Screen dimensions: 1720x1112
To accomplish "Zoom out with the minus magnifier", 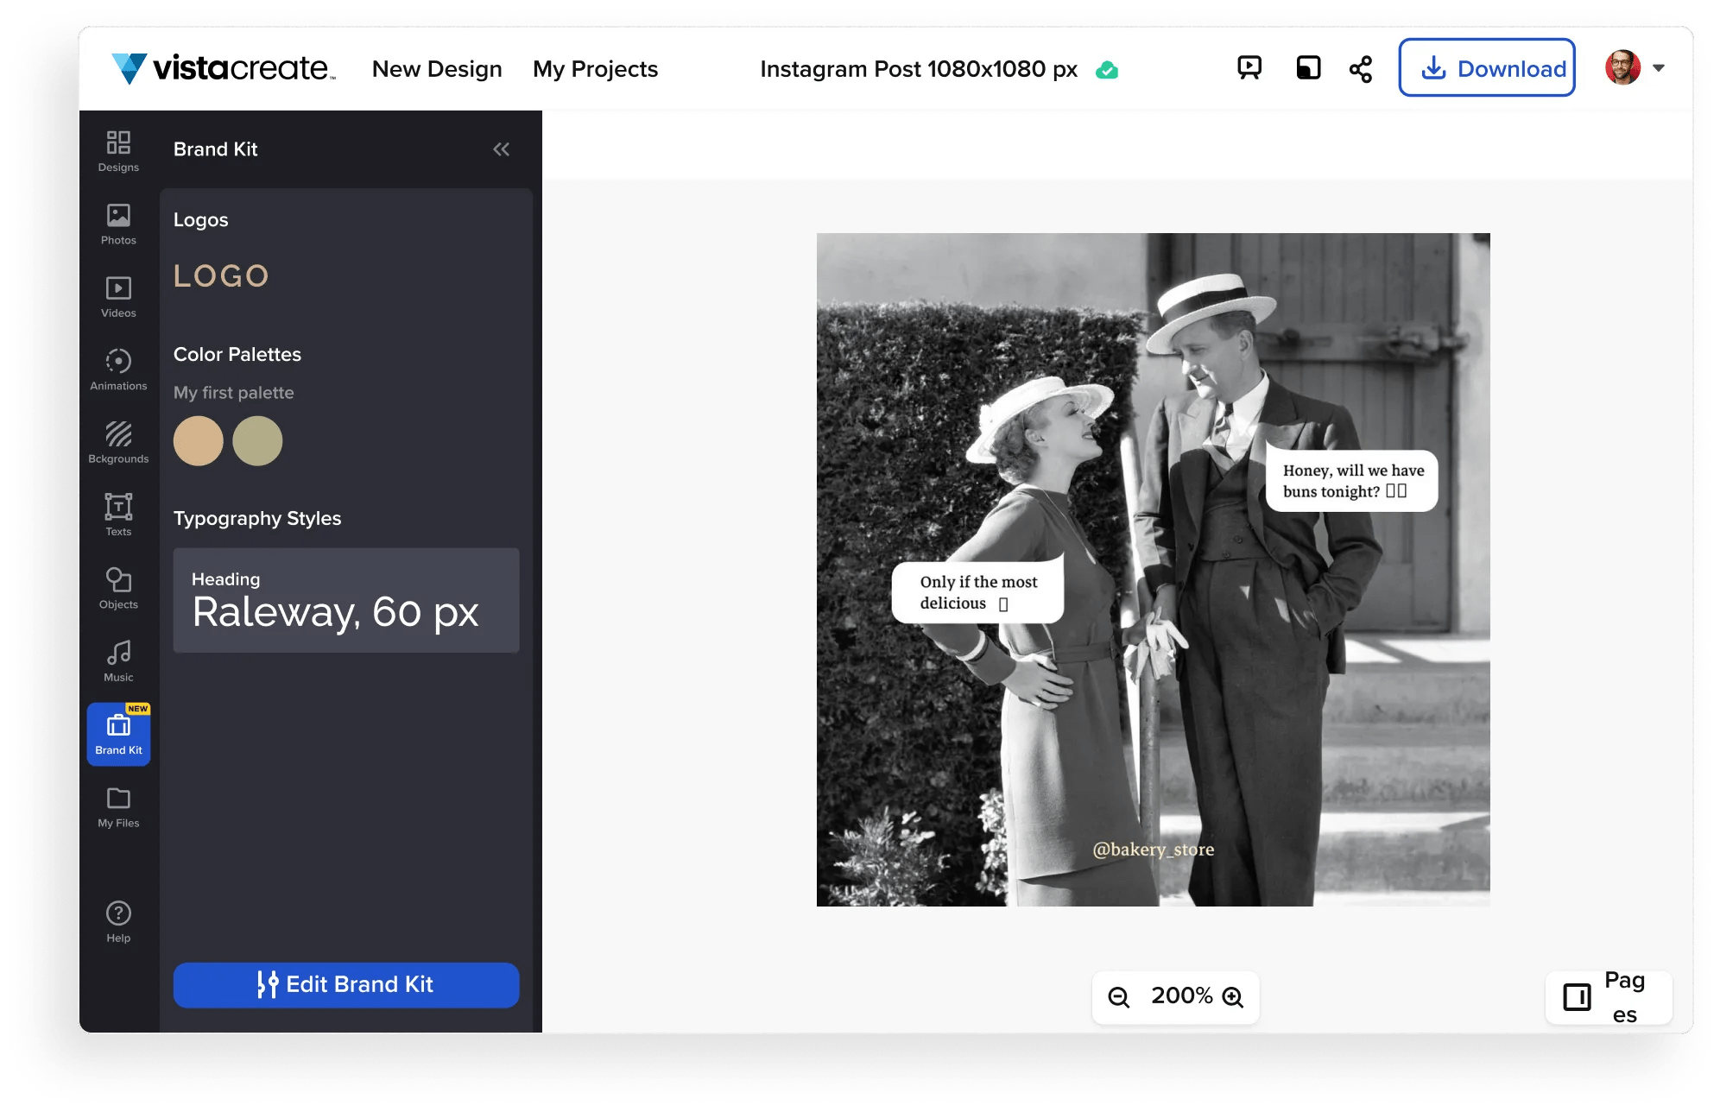I will pyautogui.click(x=1119, y=997).
